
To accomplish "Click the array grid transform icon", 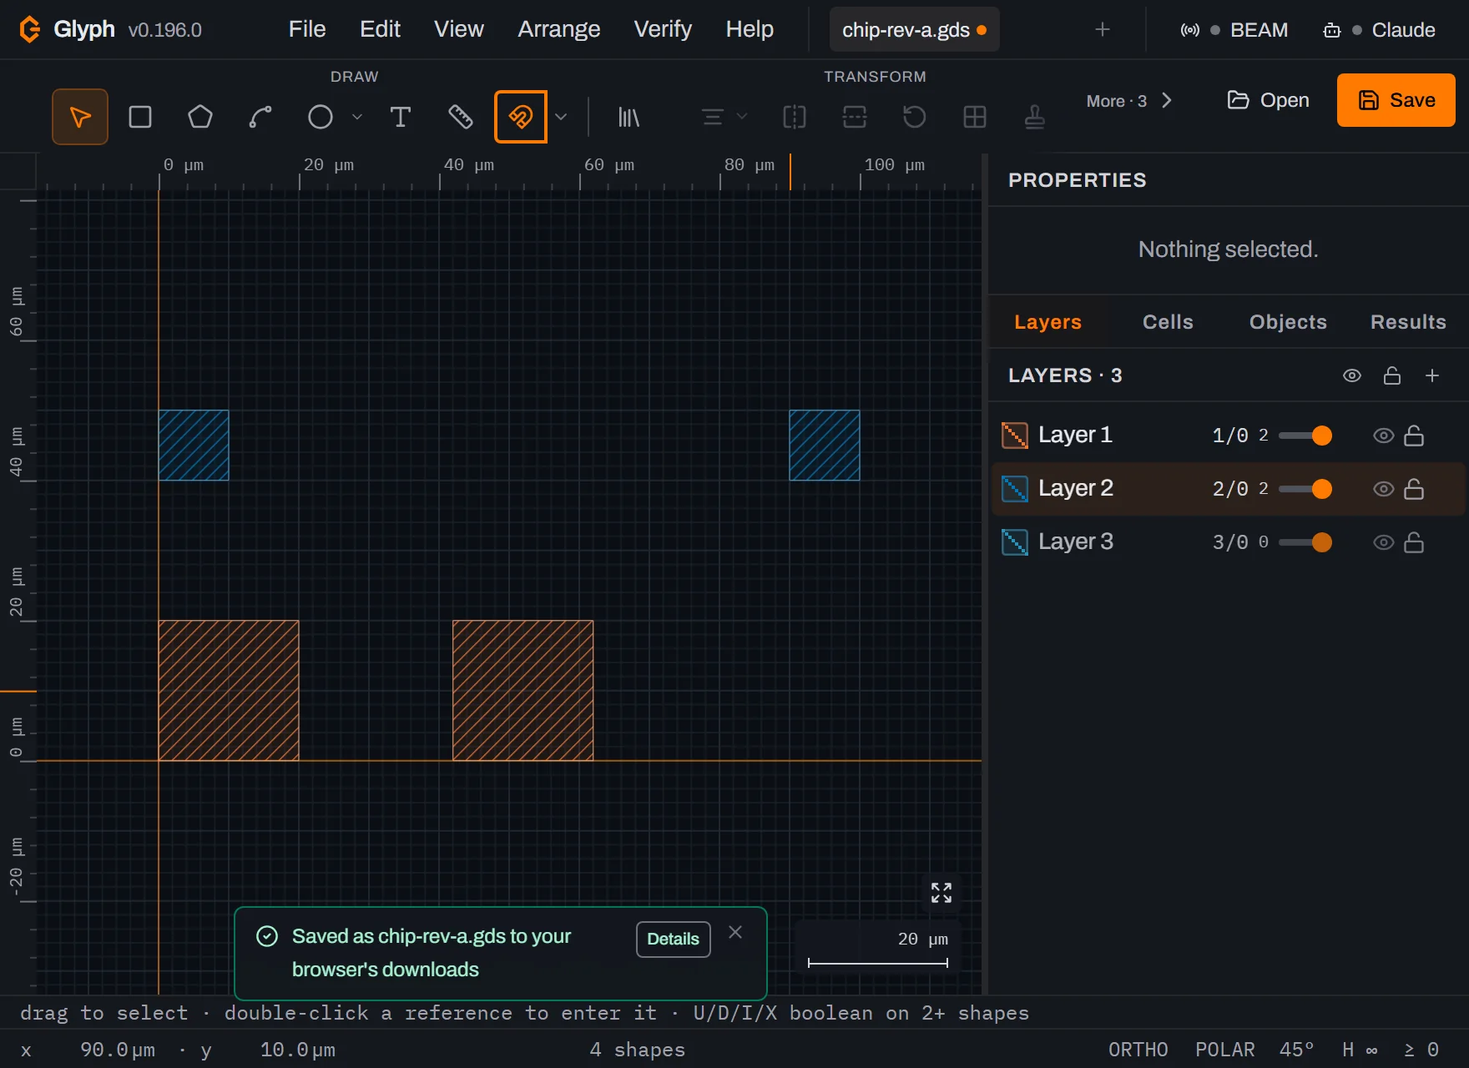I will point(975,117).
